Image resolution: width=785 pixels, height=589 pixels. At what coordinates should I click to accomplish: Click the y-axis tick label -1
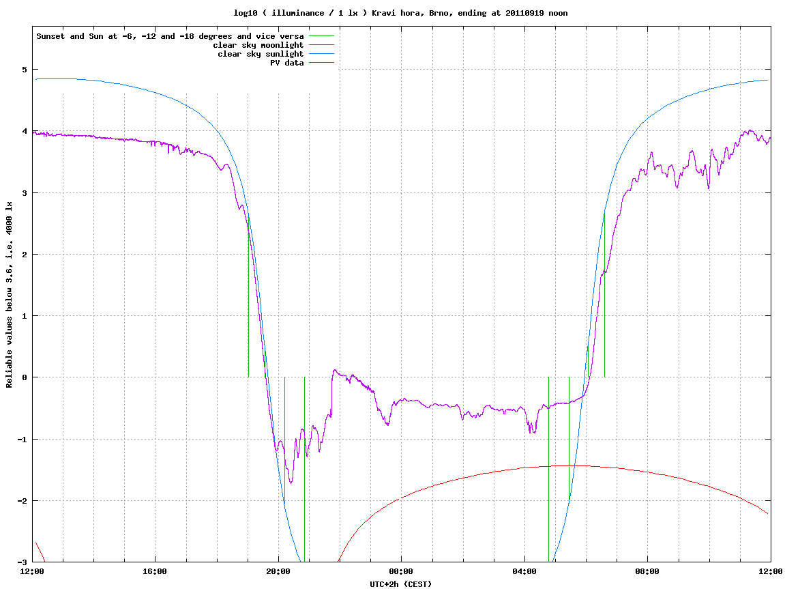point(22,440)
